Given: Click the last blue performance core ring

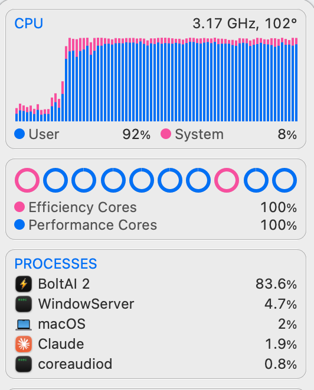Looking at the screenshot, I should tap(284, 180).
